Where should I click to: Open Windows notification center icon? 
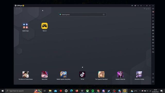162,91
